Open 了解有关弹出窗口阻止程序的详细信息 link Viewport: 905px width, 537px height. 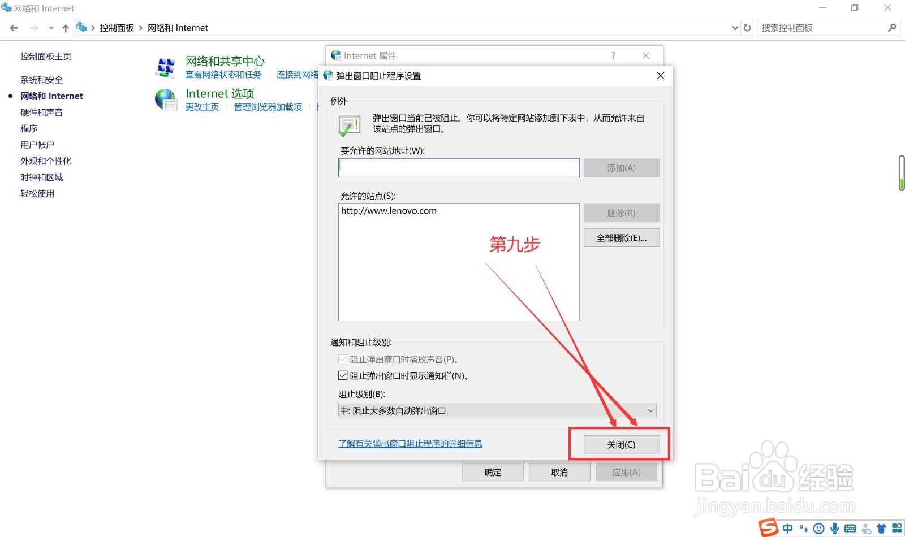(410, 444)
